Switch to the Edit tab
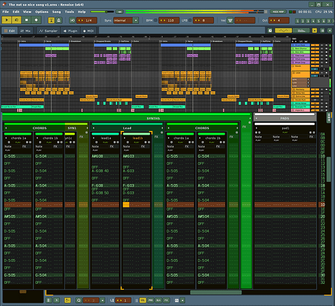The image size is (335, 306). click(x=10, y=31)
